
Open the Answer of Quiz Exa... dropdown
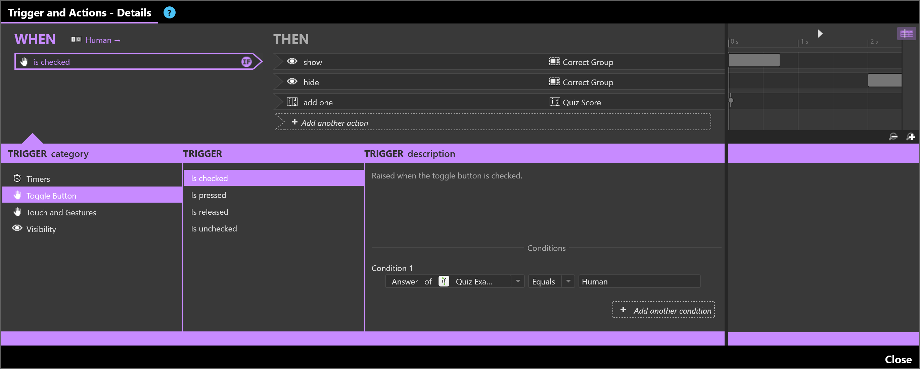click(x=517, y=281)
